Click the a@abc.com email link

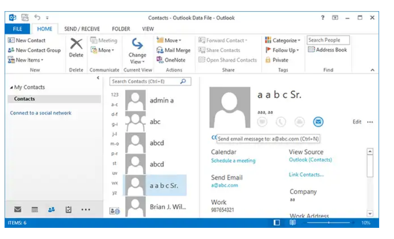224,185
